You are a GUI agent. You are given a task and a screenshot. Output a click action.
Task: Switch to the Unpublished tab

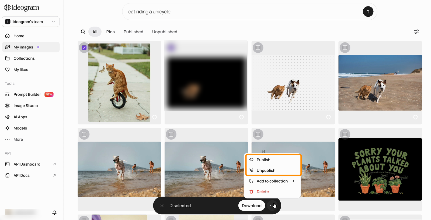tap(165, 32)
